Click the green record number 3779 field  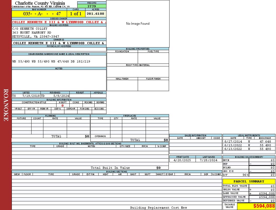[92, 6]
